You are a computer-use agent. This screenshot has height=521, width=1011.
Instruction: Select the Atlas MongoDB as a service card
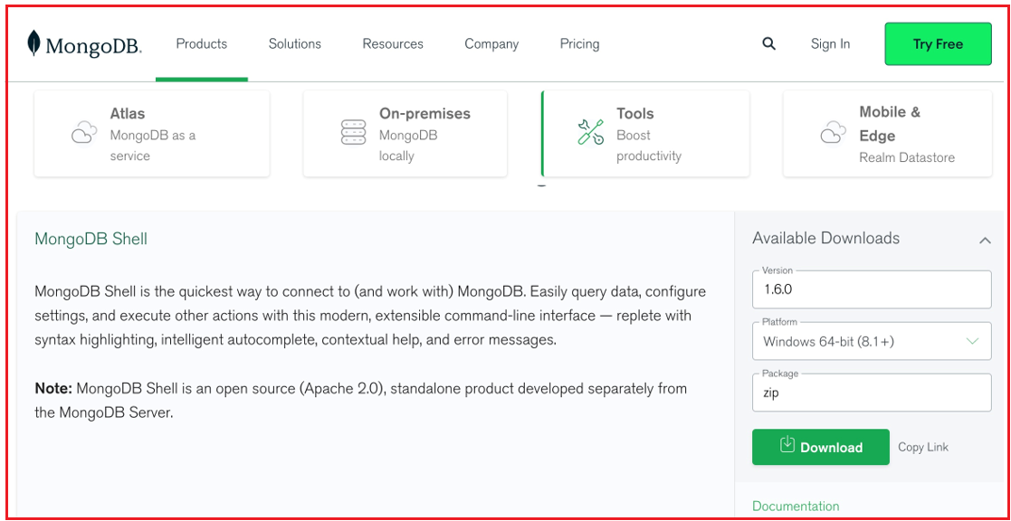click(151, 133)
